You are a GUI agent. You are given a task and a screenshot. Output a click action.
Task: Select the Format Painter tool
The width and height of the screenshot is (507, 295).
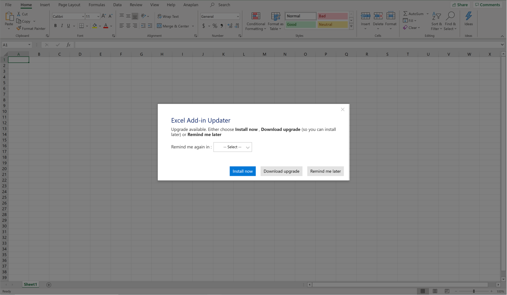click(31, 28)
